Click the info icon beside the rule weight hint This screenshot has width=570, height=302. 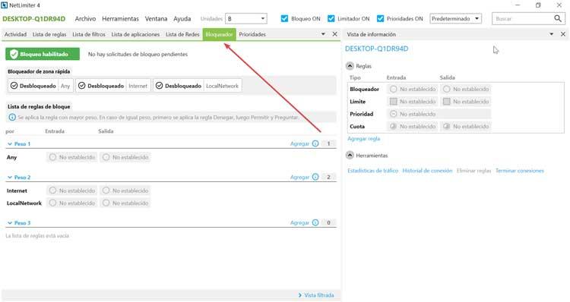12,118
